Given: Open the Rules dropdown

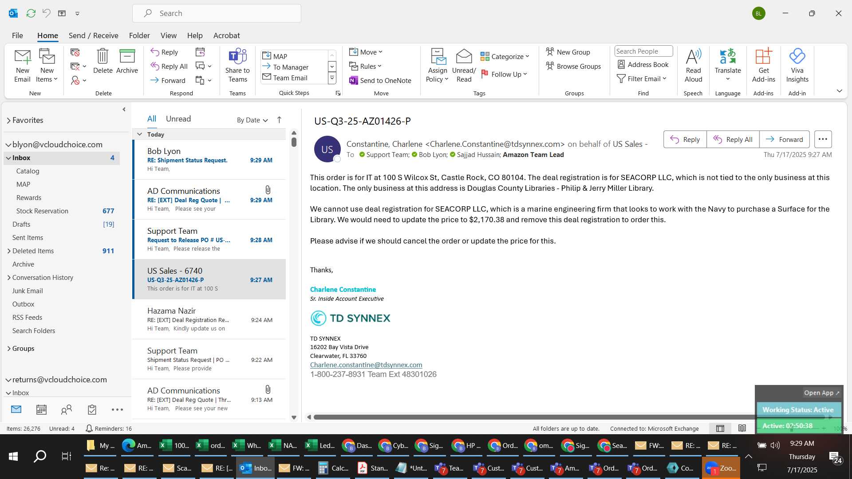Looking at the screenshot, I should click(365, 66).
